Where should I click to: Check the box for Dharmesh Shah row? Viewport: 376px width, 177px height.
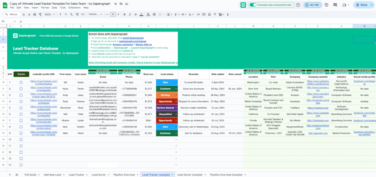click(x=21, y=108)
